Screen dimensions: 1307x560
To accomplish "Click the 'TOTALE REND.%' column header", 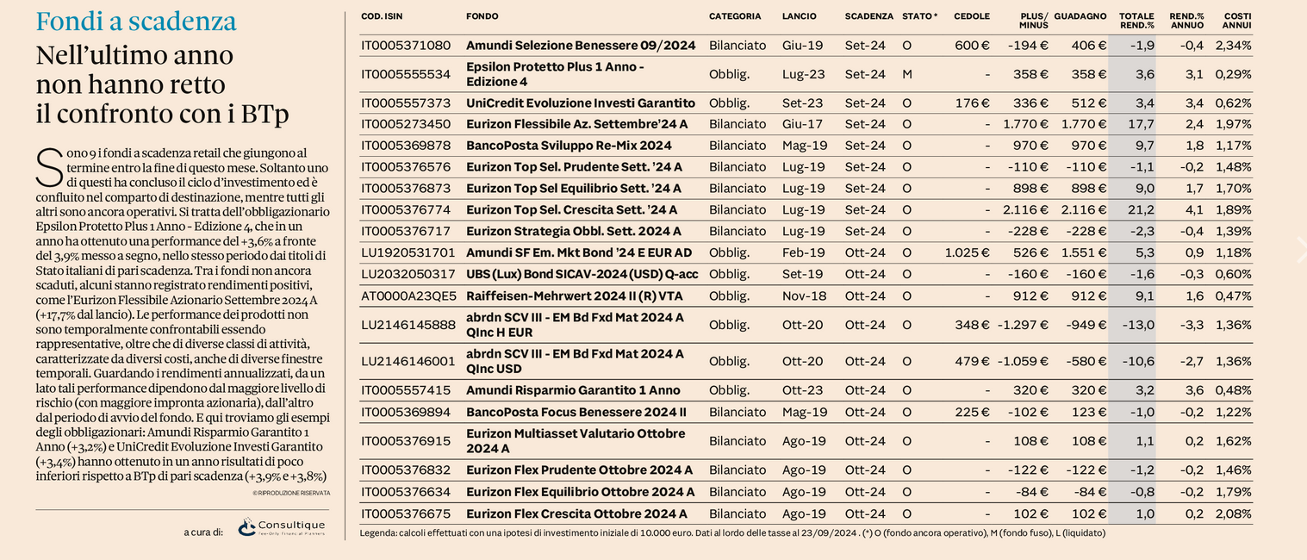I will 1136,21.
